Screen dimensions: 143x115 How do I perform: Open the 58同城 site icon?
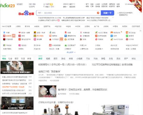click(x=4, y=45)
